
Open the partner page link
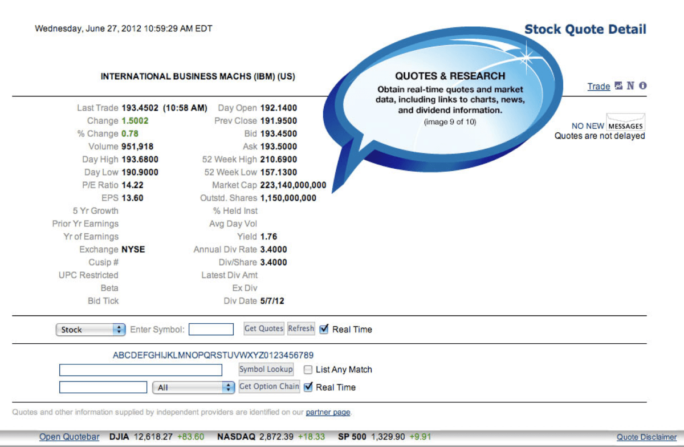coord(328,412)
